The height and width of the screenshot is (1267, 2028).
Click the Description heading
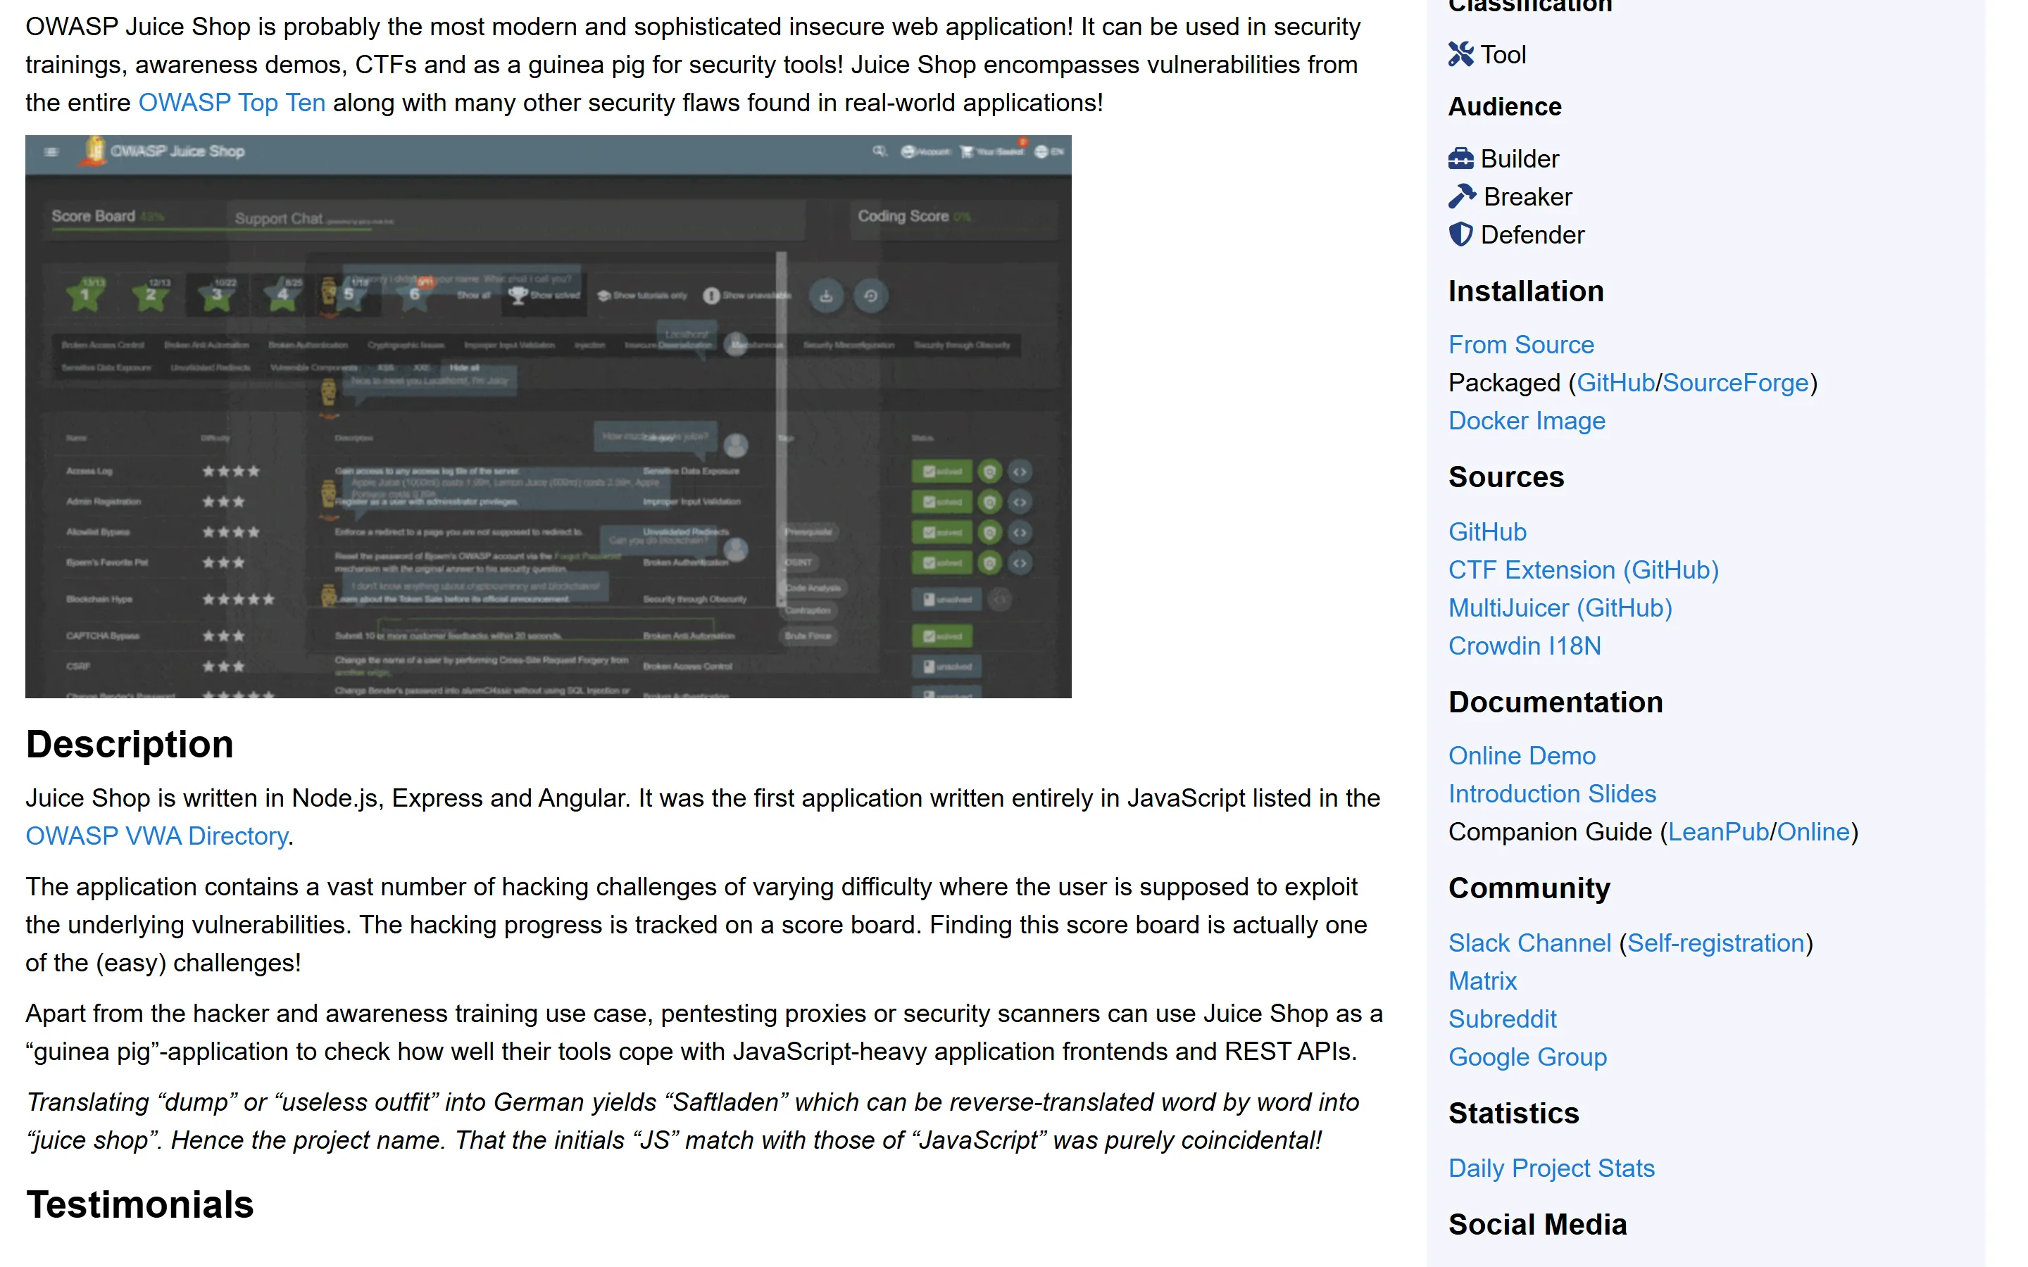point(130,744)
